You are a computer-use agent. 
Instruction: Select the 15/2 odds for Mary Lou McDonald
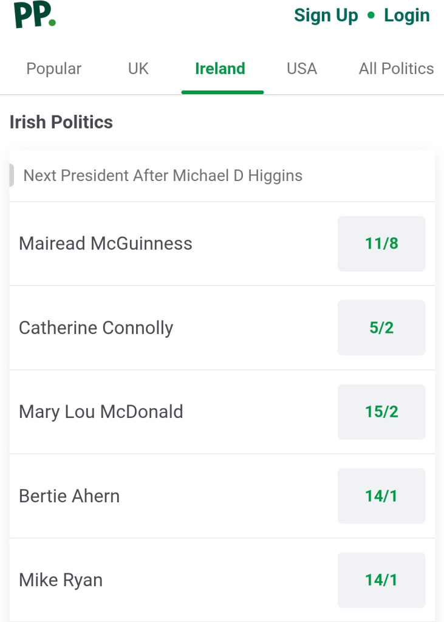pos(381,412)
